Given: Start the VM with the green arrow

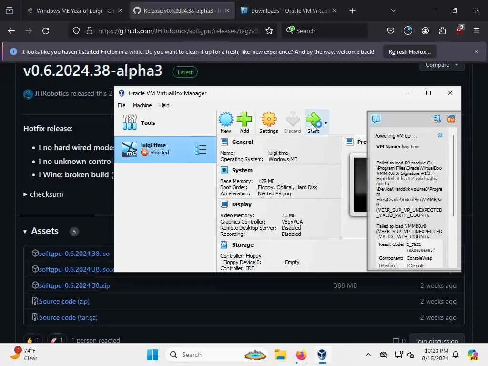Looking at the screenshot, I should pyautogui.click(x=314, y=122).
